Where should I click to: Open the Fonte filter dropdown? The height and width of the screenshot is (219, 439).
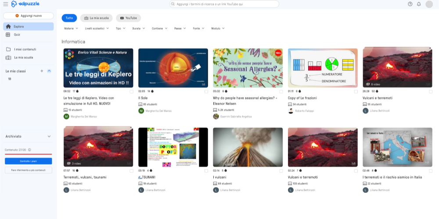point(198,28)
